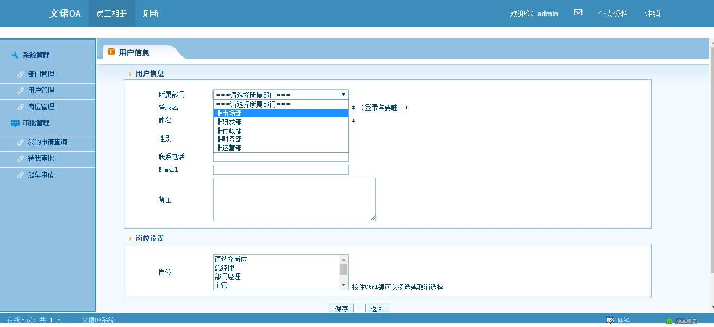Select 总经理 in the 岗位 list
This screenshot has width=714, height=327.
(x=277, y=268)
